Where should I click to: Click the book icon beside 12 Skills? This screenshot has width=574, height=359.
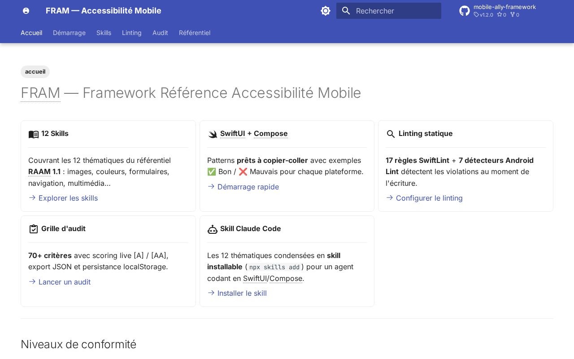[x=34, y=134]
